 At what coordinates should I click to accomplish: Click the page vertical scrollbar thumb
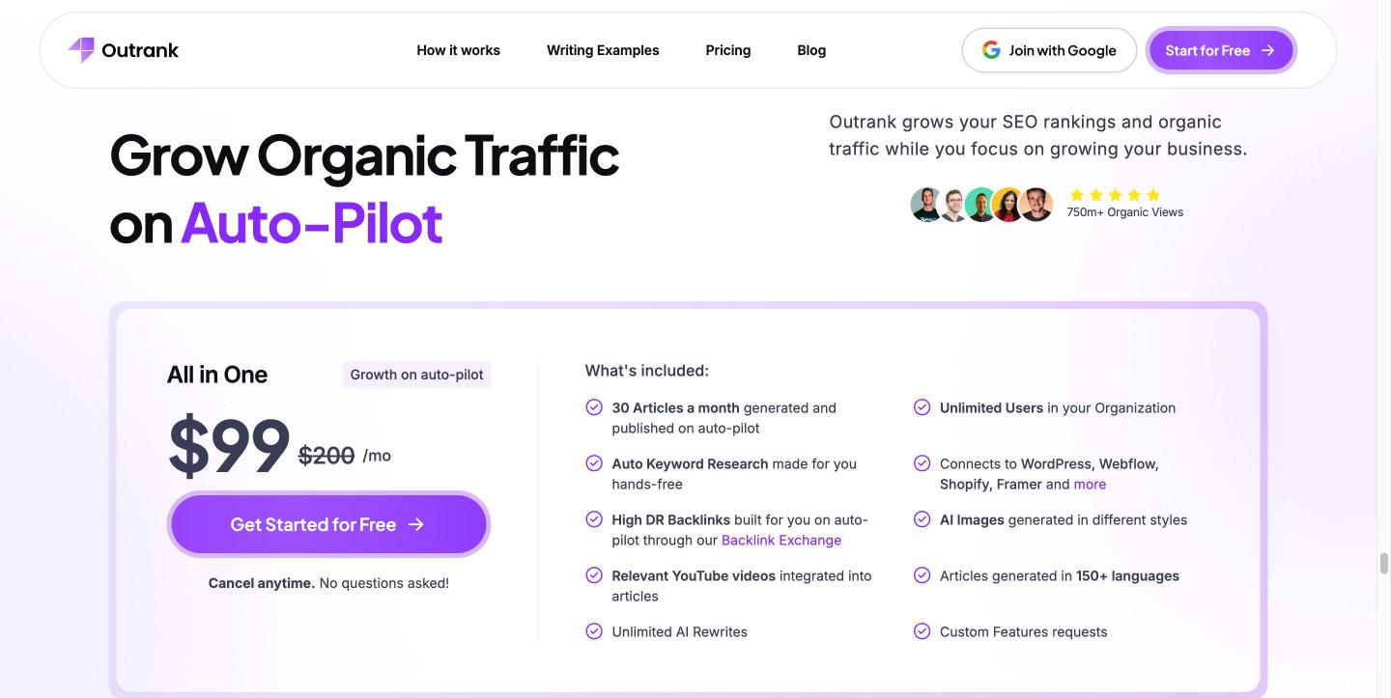pos(1383,565)
